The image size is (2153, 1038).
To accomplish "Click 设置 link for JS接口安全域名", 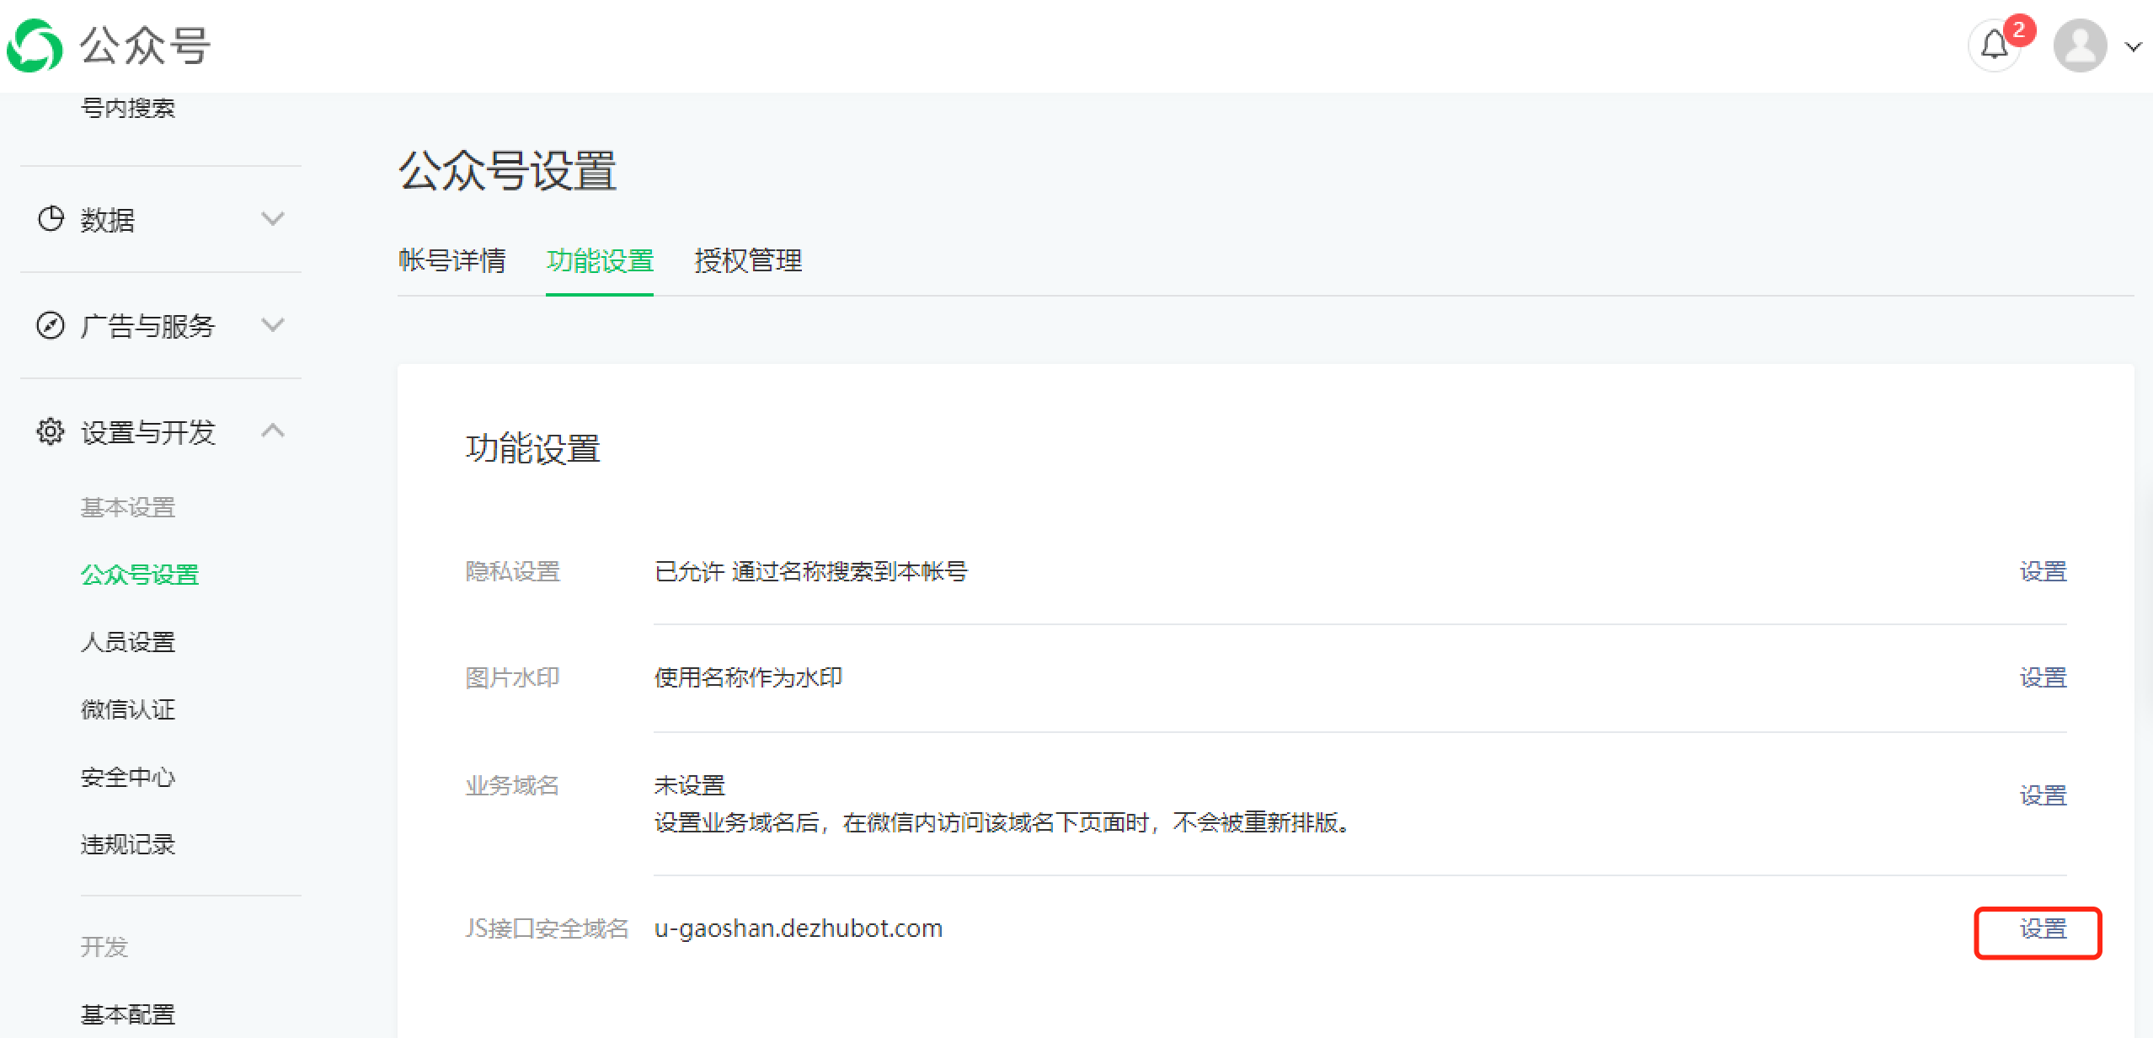I will coord(2043,928).
